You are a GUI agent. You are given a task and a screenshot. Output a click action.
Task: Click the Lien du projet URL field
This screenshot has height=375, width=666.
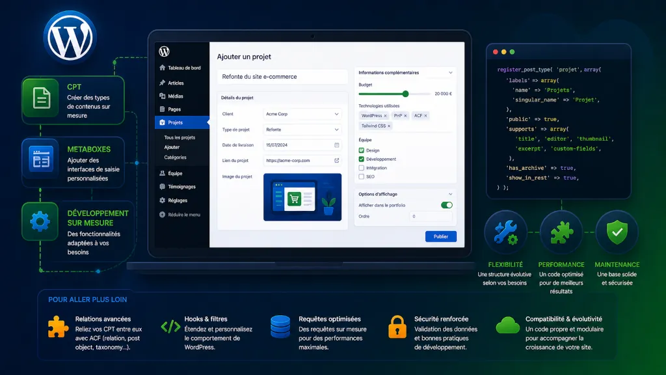coord(302,160)
